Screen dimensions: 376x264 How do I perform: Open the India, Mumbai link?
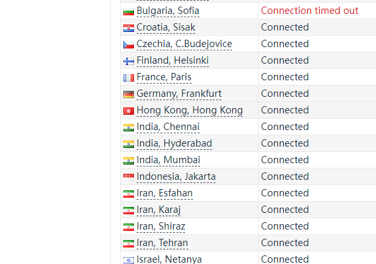click(x=168, y=160)
